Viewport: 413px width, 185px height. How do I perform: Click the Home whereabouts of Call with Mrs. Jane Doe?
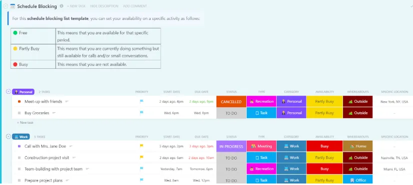tap(358, 147)
